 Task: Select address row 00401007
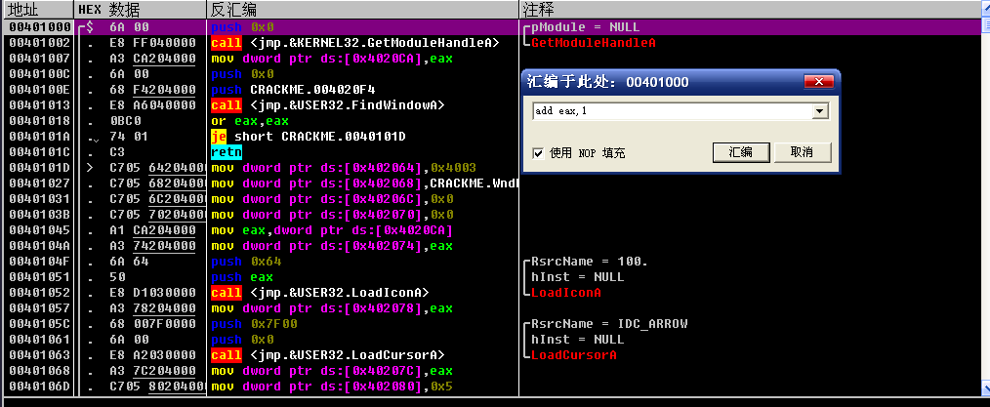pyautogui.click(x=37, y=58)
